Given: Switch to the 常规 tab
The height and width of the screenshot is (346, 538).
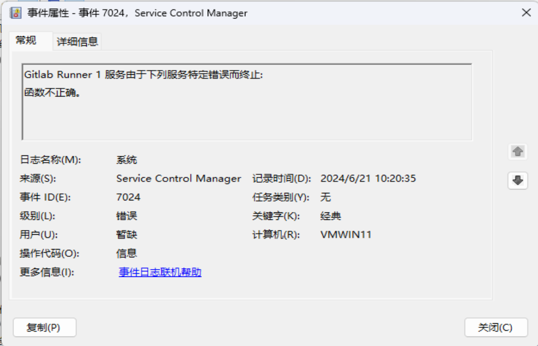Looking at the screenshot, I should tap(26, 40).
